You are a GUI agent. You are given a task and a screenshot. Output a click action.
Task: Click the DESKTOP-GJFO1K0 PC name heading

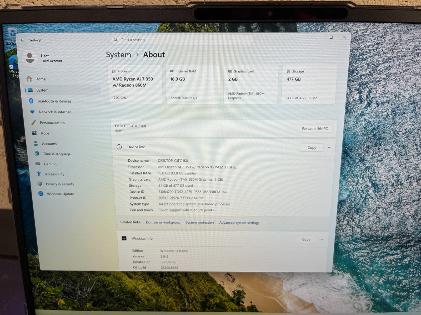pos(131,126)
